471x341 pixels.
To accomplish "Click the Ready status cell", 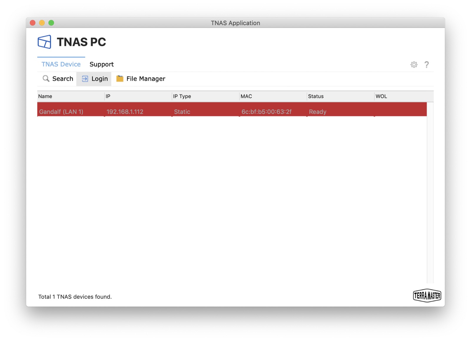I will pos(318,112).
